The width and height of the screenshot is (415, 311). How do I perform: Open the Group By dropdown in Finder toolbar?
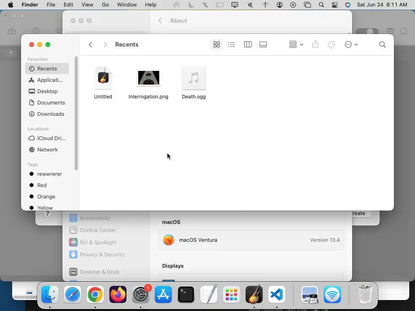tap(296, 45)
